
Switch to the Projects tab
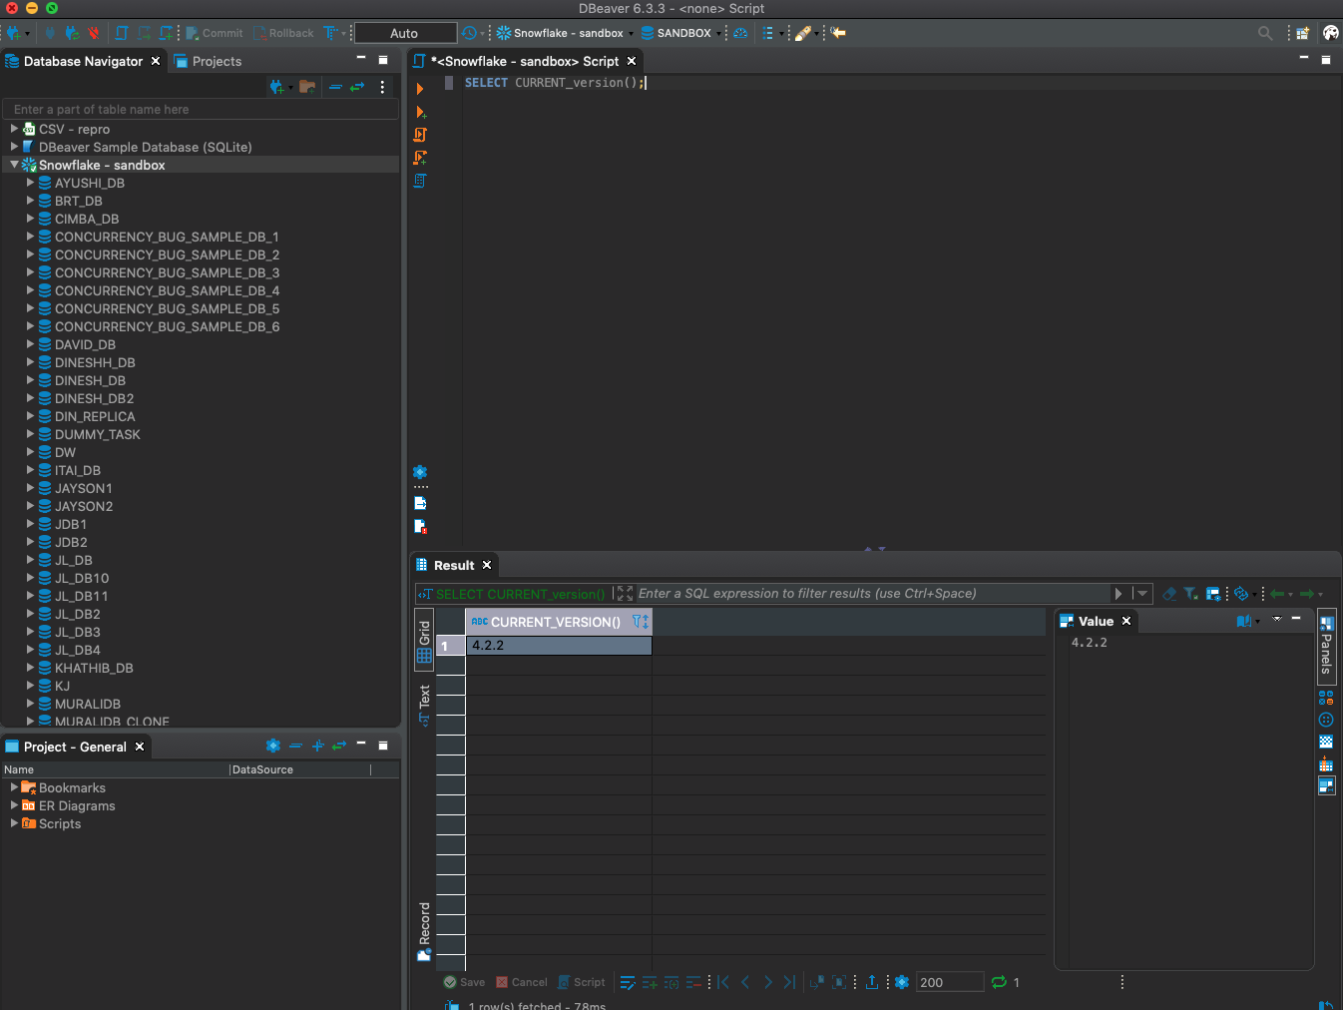pos(208,61)
